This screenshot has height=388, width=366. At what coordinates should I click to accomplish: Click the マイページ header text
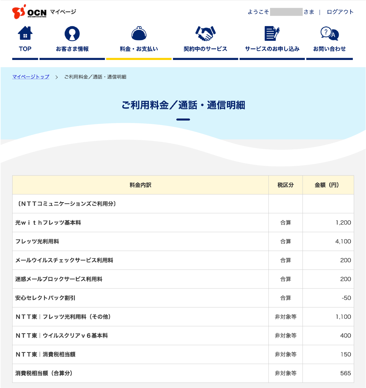click(x=63, y=12)
